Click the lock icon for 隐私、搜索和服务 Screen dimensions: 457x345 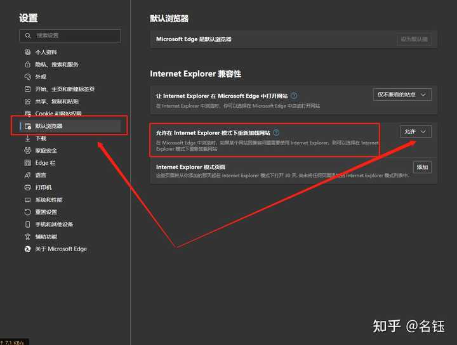27,64
